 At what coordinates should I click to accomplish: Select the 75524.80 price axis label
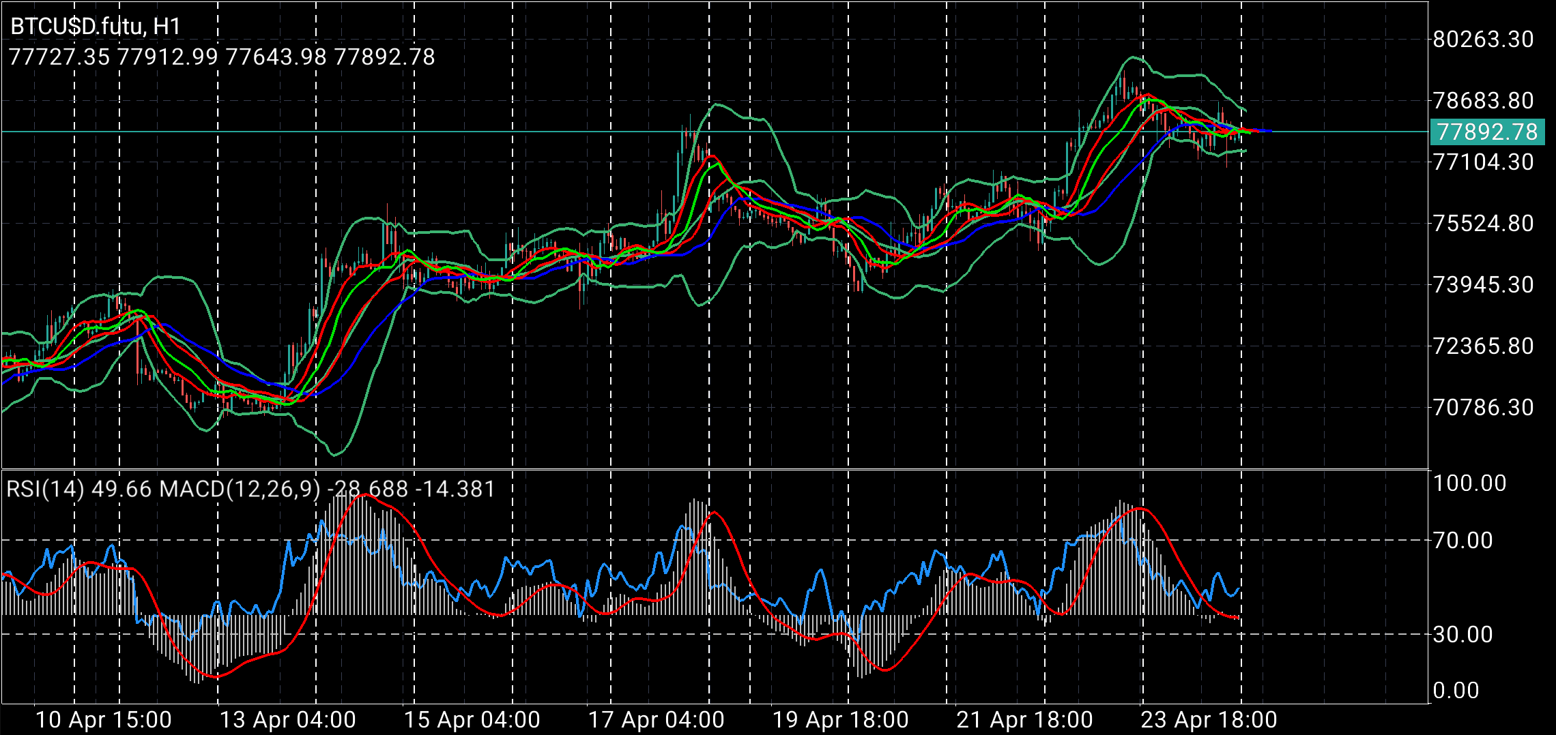pos(1483,224)
